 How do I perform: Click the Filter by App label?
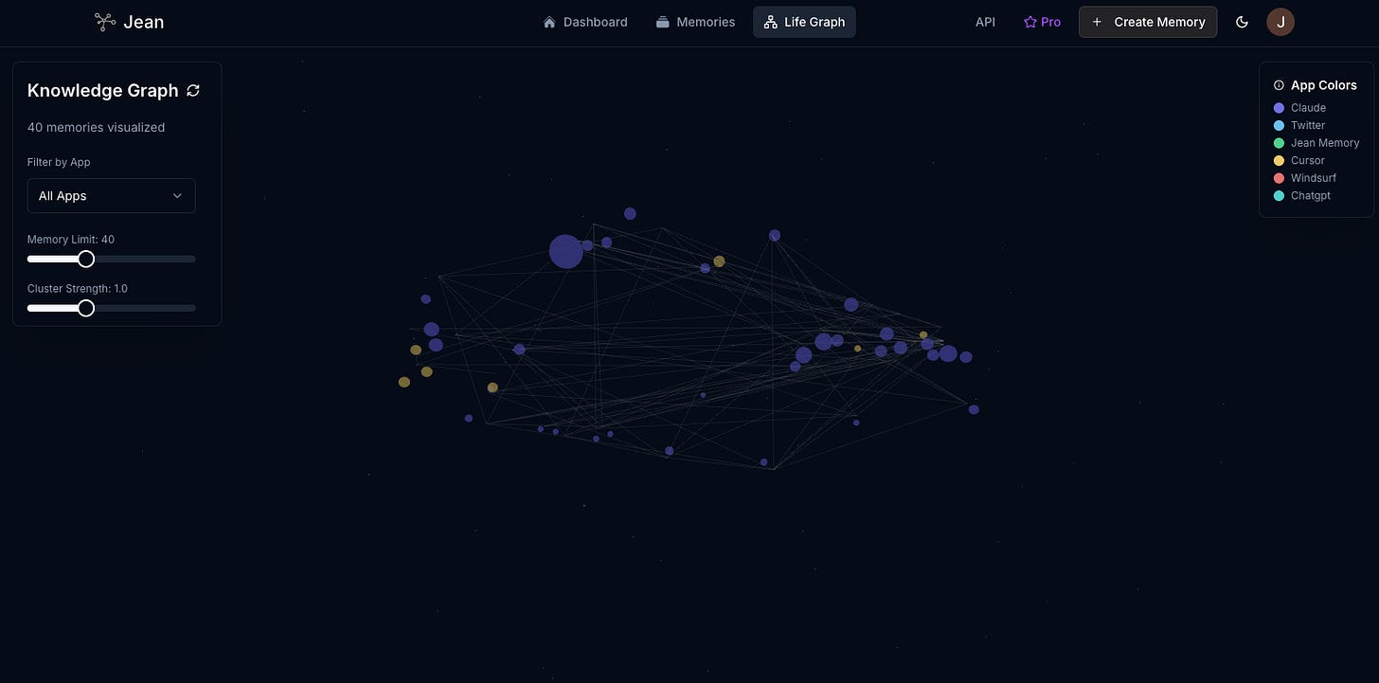(x=59, y=162)
